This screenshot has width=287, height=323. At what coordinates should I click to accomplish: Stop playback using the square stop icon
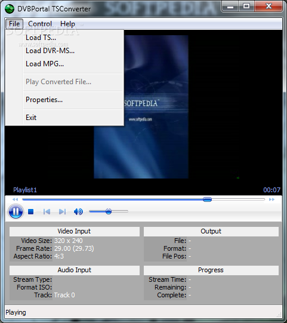[30, 211]
